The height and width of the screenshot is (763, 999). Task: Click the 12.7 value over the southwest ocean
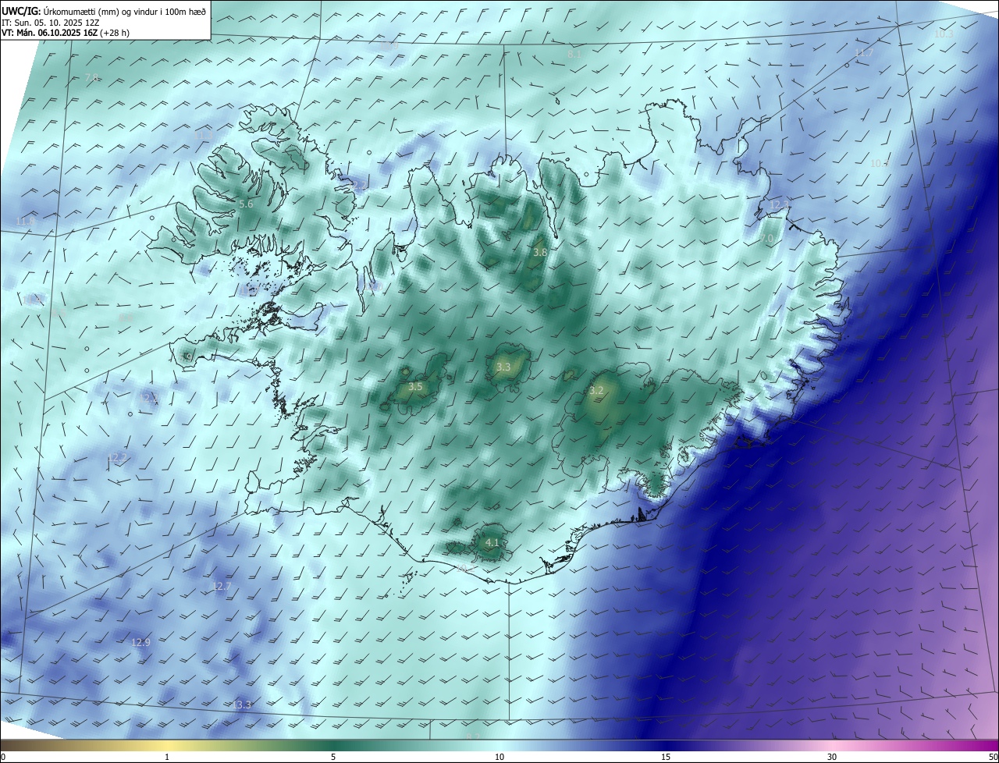pos(222,586)
